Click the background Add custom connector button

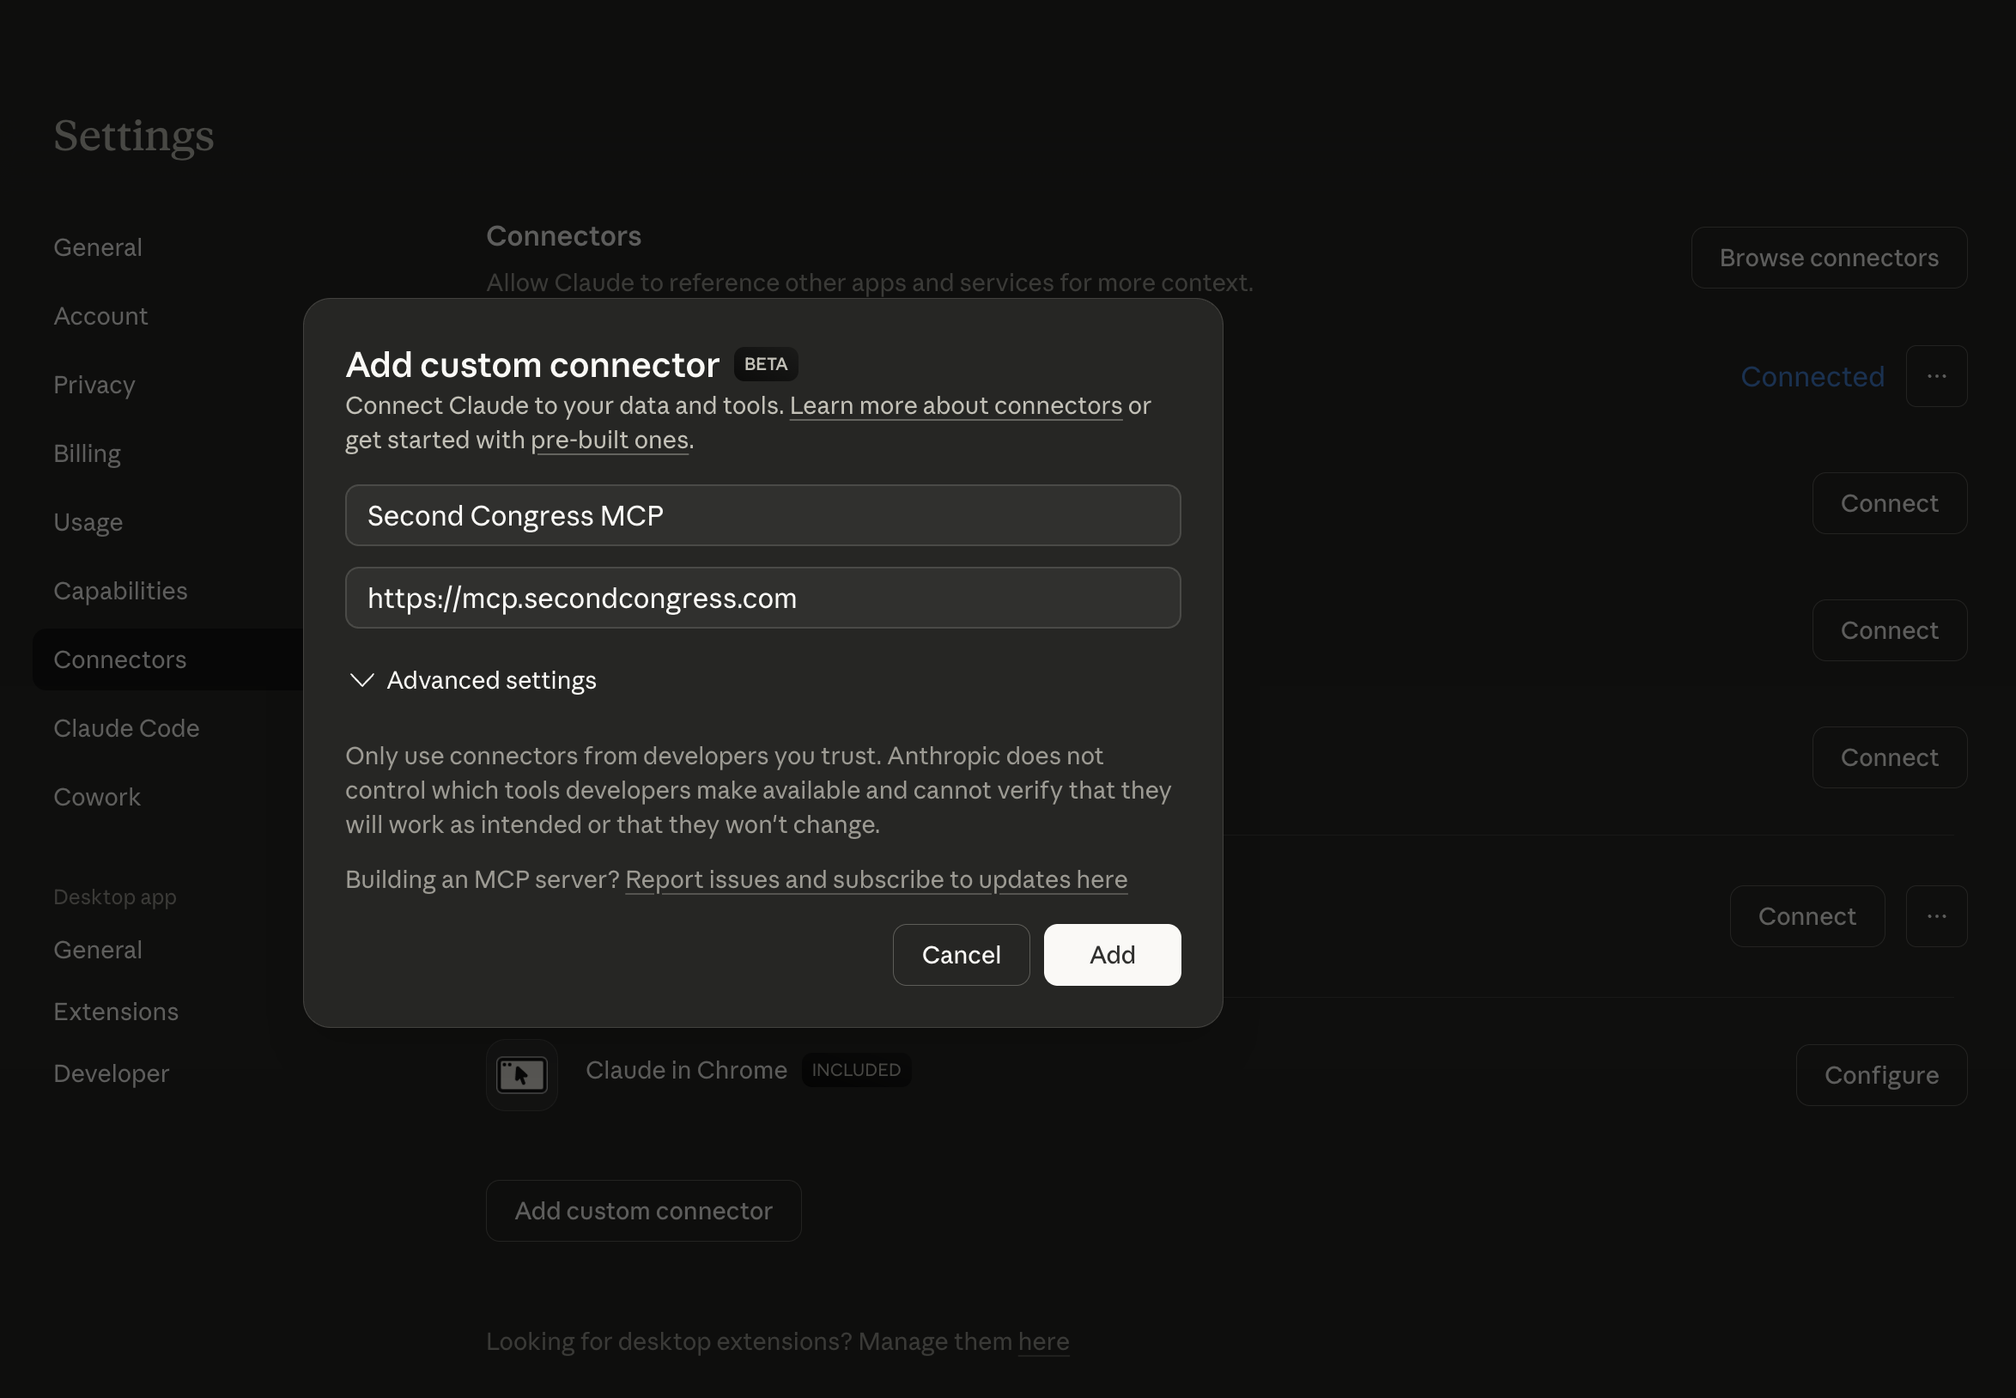point(644,1212)
